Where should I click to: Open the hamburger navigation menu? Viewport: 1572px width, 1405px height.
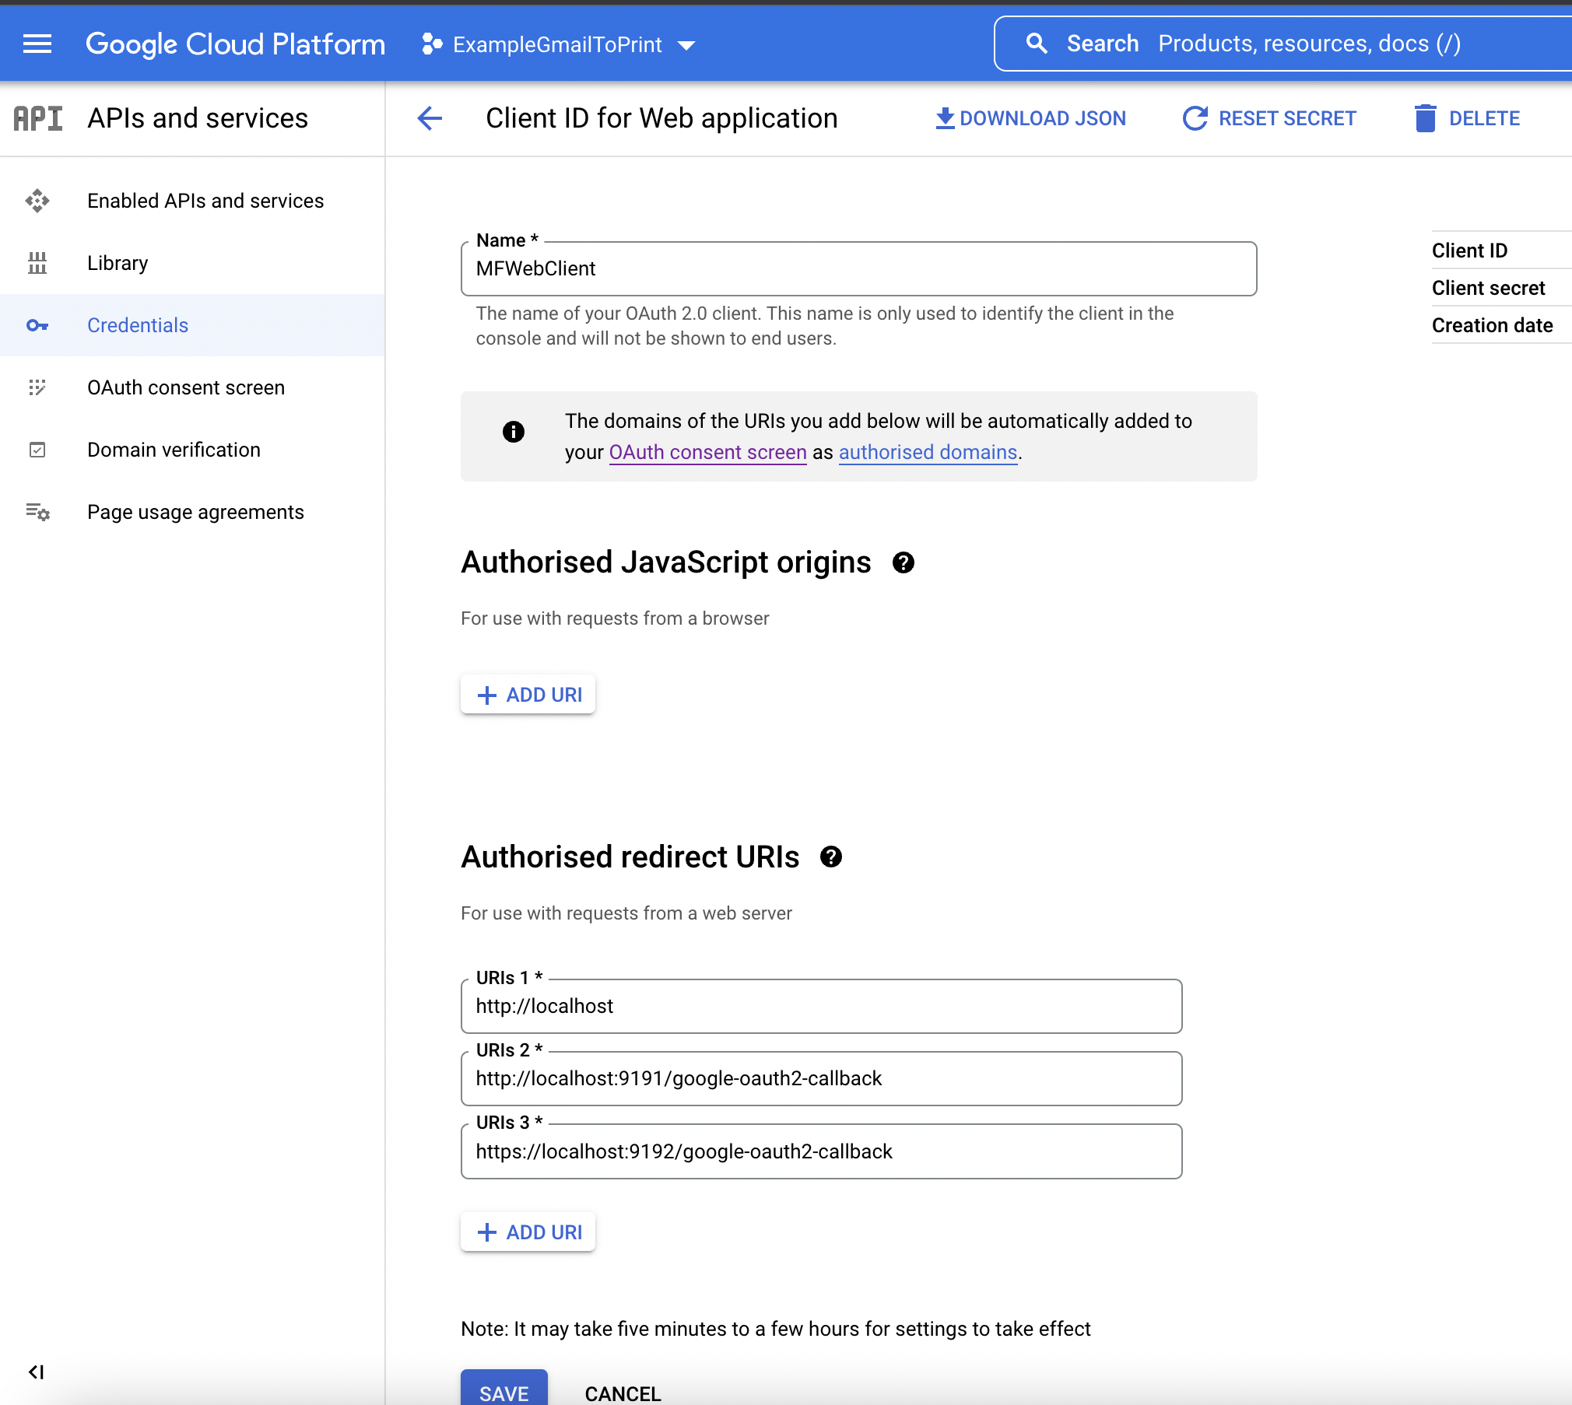(x=37, y=44)
